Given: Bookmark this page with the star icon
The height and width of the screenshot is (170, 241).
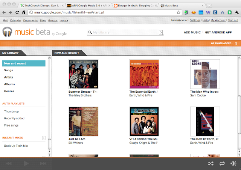Looking at the screenshot, I should (x=178, y=12).
